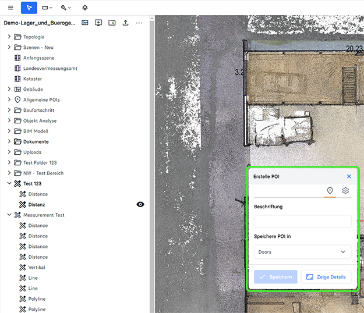Click the Zeige Details button
364x313 pixels.
(x=326, y=277)
